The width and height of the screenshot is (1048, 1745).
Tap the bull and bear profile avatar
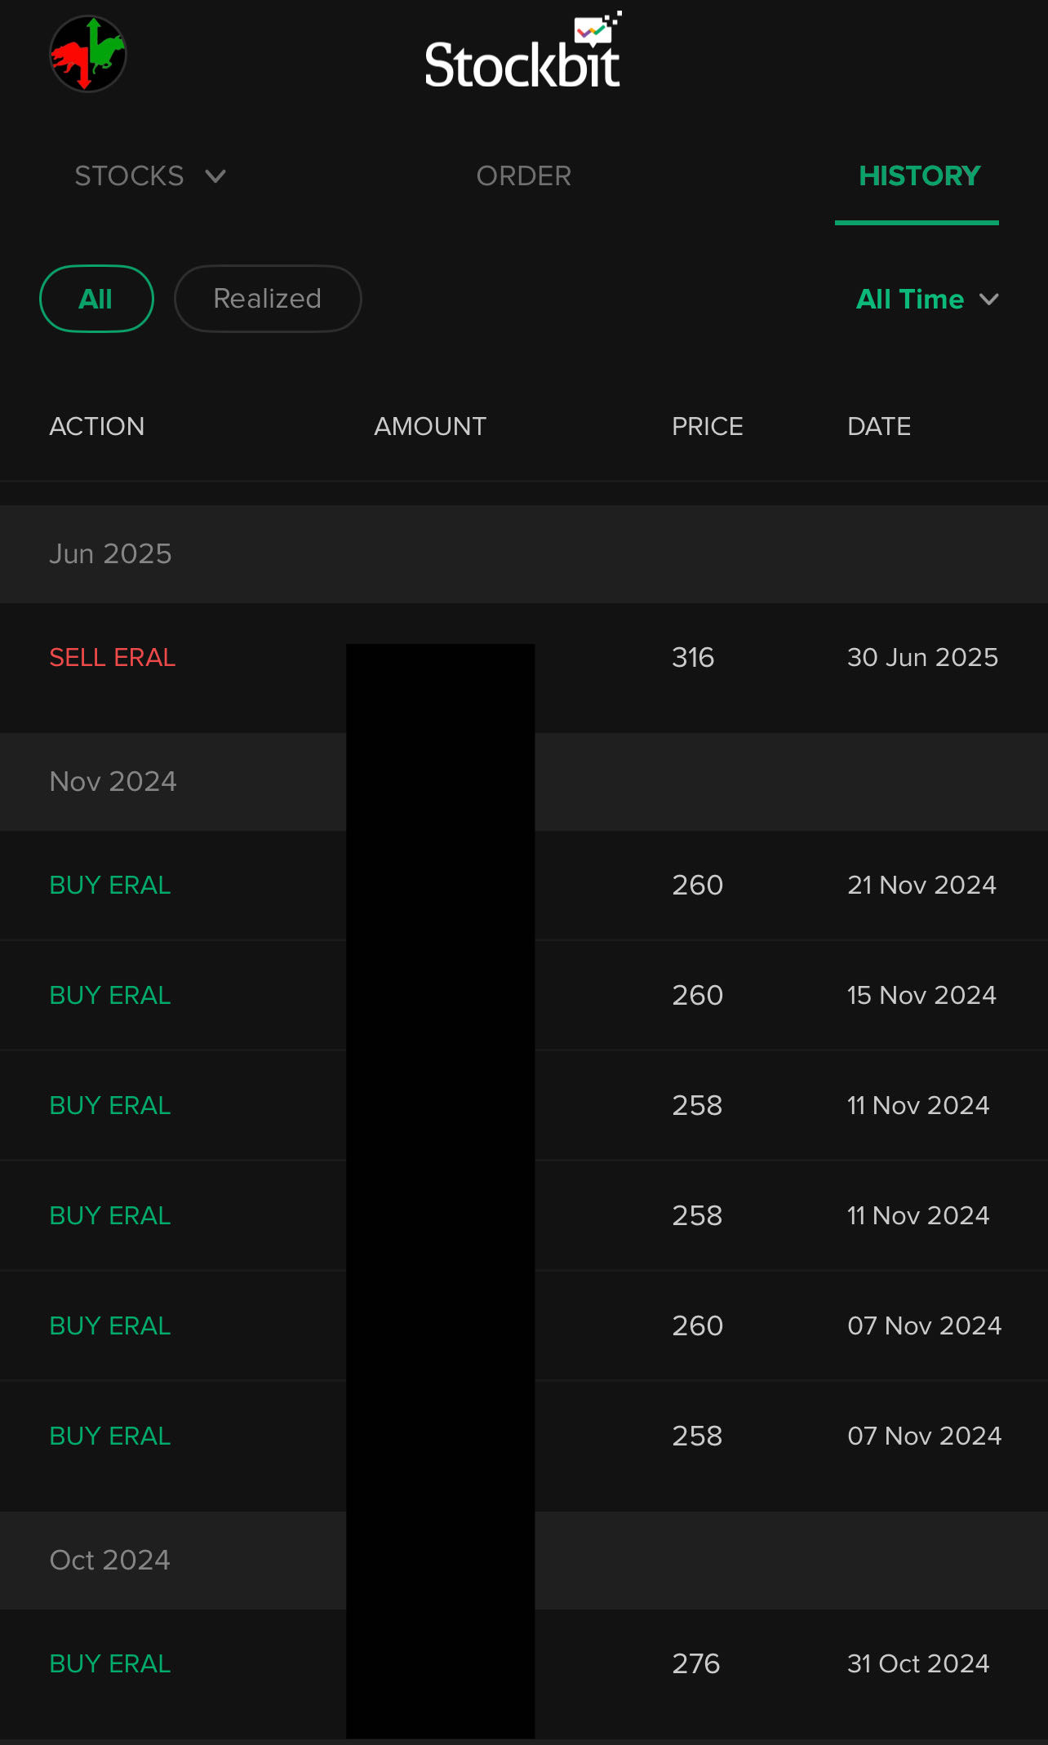88,54
